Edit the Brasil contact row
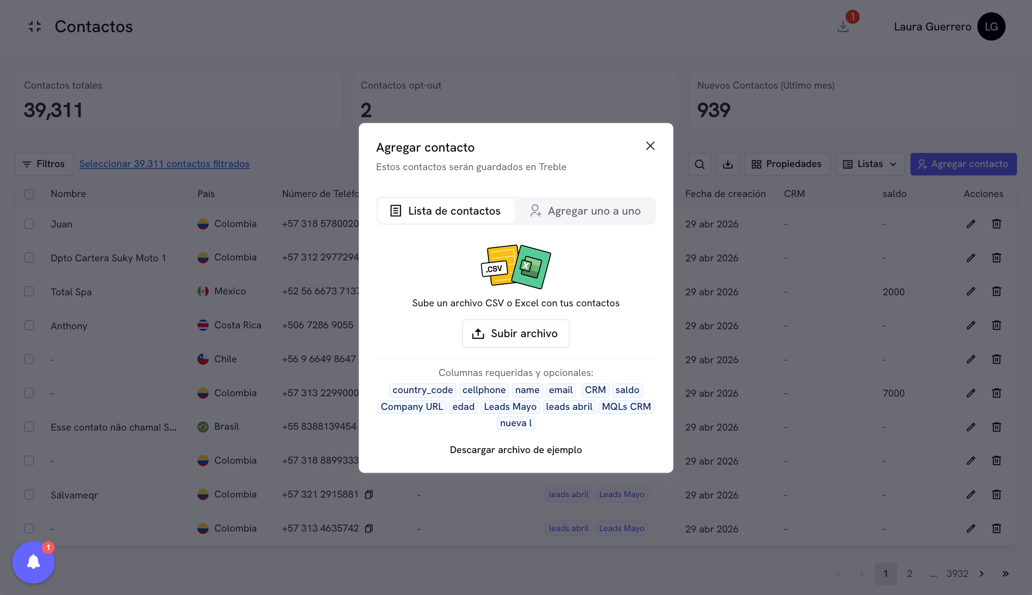1032x595 pixels. 971,427
